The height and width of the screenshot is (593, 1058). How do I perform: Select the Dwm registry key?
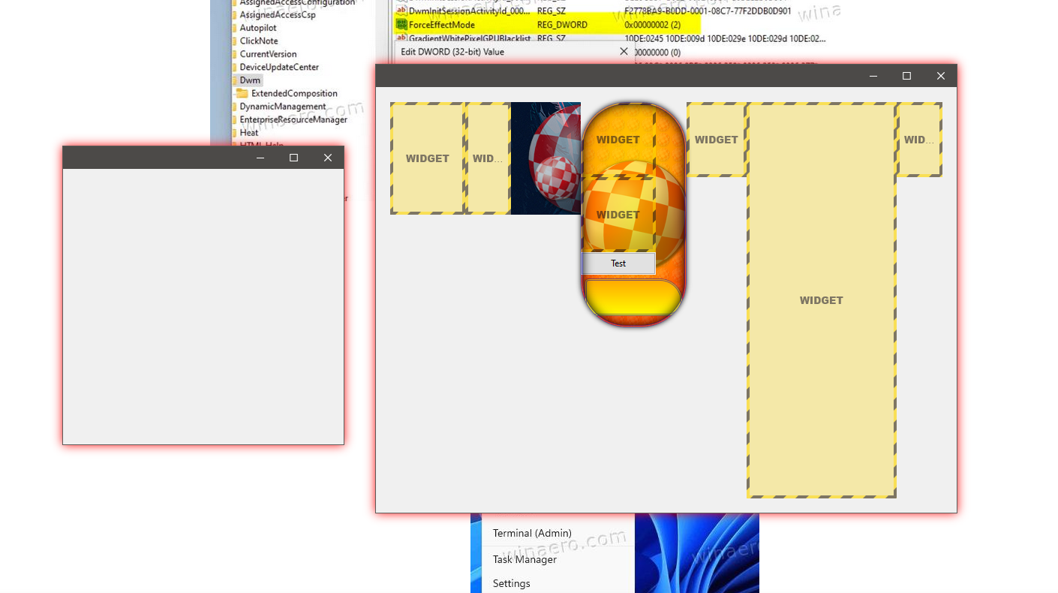(250, 80)
